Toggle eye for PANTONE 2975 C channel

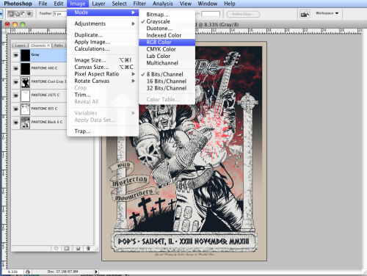(x=16, y=95)
